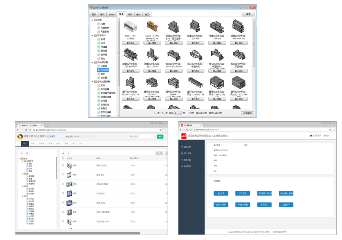The height and width of the screenshot is (240, 342).
Task: Click the red 企业BIM system logo
Action: [x=183, y=136]
